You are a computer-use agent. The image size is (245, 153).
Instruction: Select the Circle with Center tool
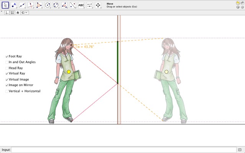coord(47,5)
